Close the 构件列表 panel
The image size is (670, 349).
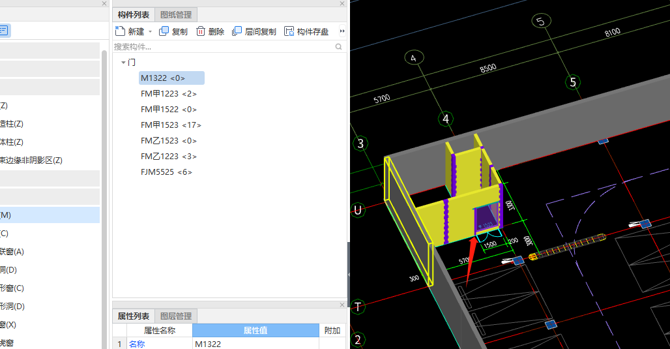[x=342, y=3]
